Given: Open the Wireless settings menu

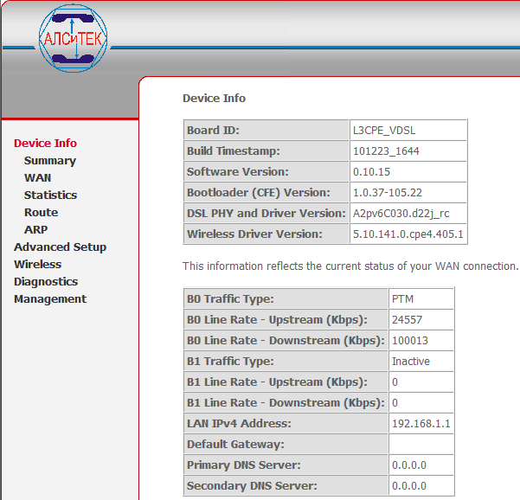Looking at the screenshot, I should (38, 264).
